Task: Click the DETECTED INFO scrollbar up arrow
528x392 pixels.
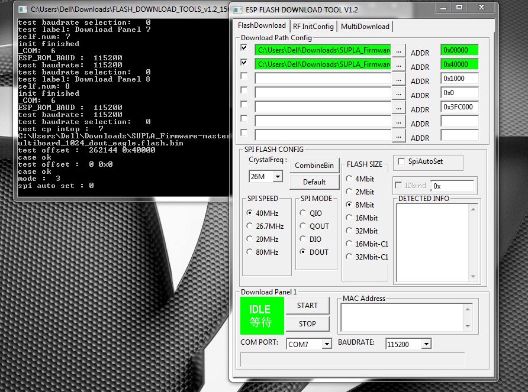Action: [x=473, y=209]
